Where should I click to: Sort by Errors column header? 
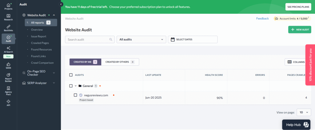tap(260, 75)
